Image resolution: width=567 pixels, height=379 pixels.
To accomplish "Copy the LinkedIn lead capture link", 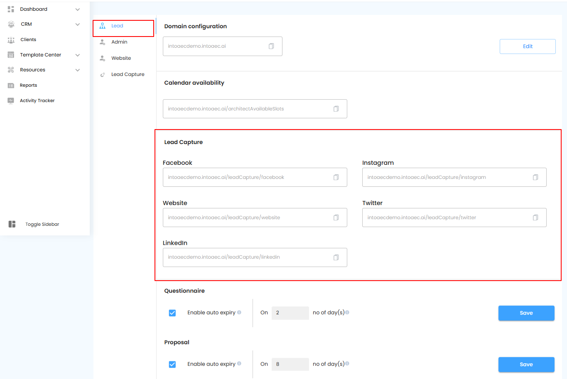I will pyautogui.click(x=336, y=257).
